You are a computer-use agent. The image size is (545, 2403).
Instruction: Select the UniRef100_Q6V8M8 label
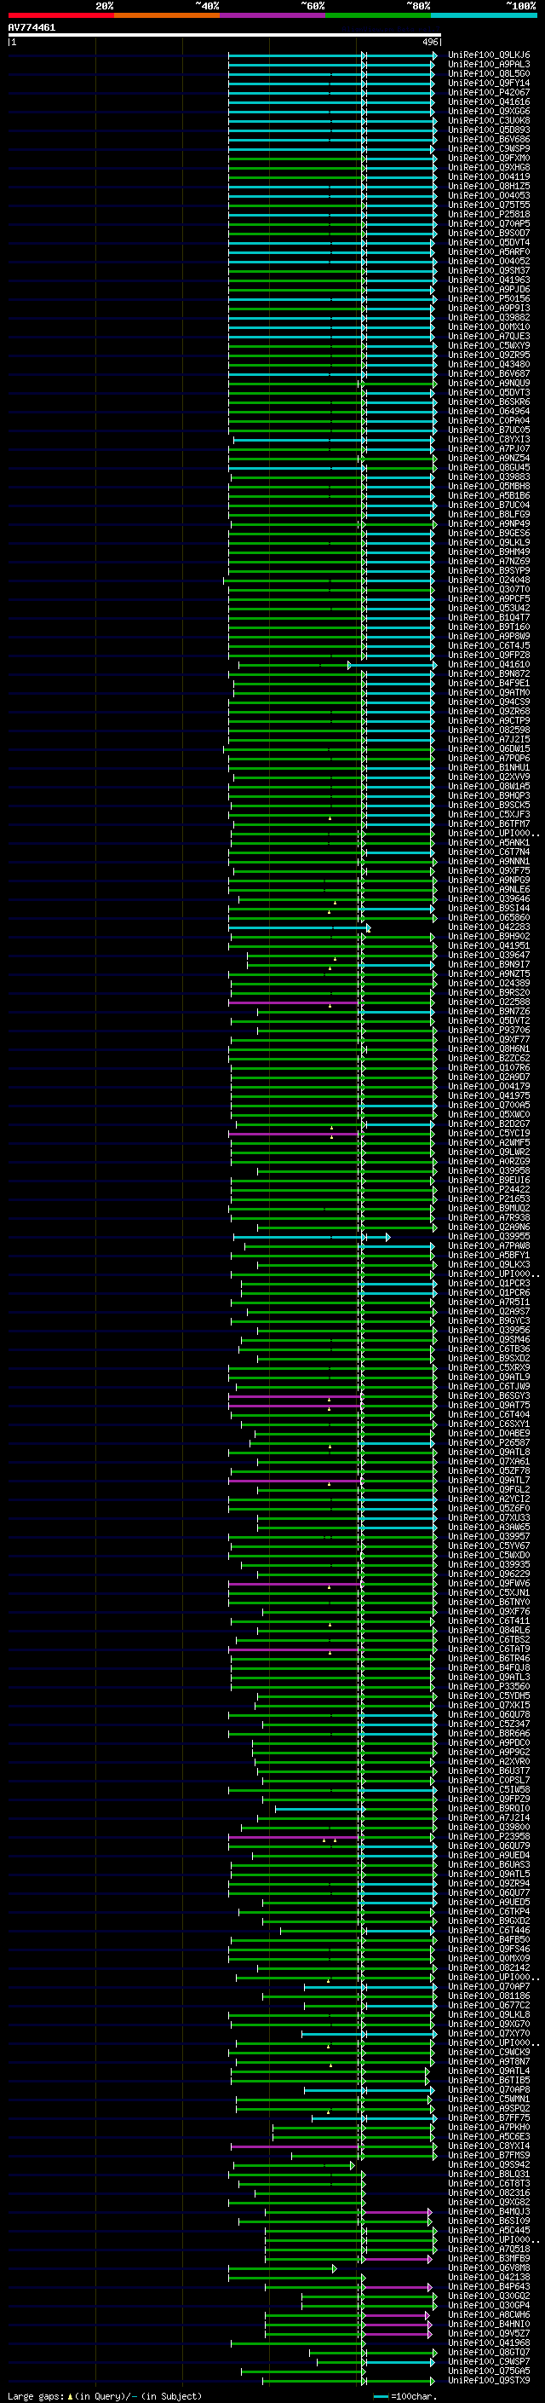click(488, 2267)
